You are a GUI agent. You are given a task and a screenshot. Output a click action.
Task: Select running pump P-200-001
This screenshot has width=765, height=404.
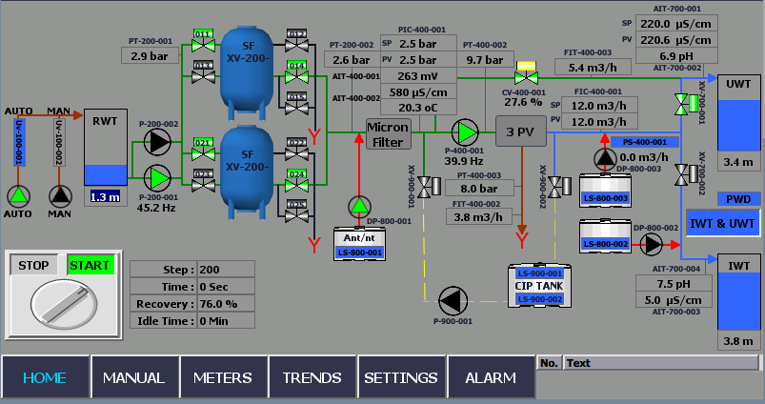pos(157,177)
